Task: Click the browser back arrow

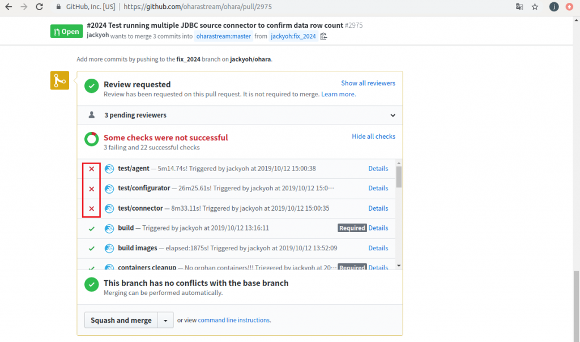Action: (x=8, y=7)
